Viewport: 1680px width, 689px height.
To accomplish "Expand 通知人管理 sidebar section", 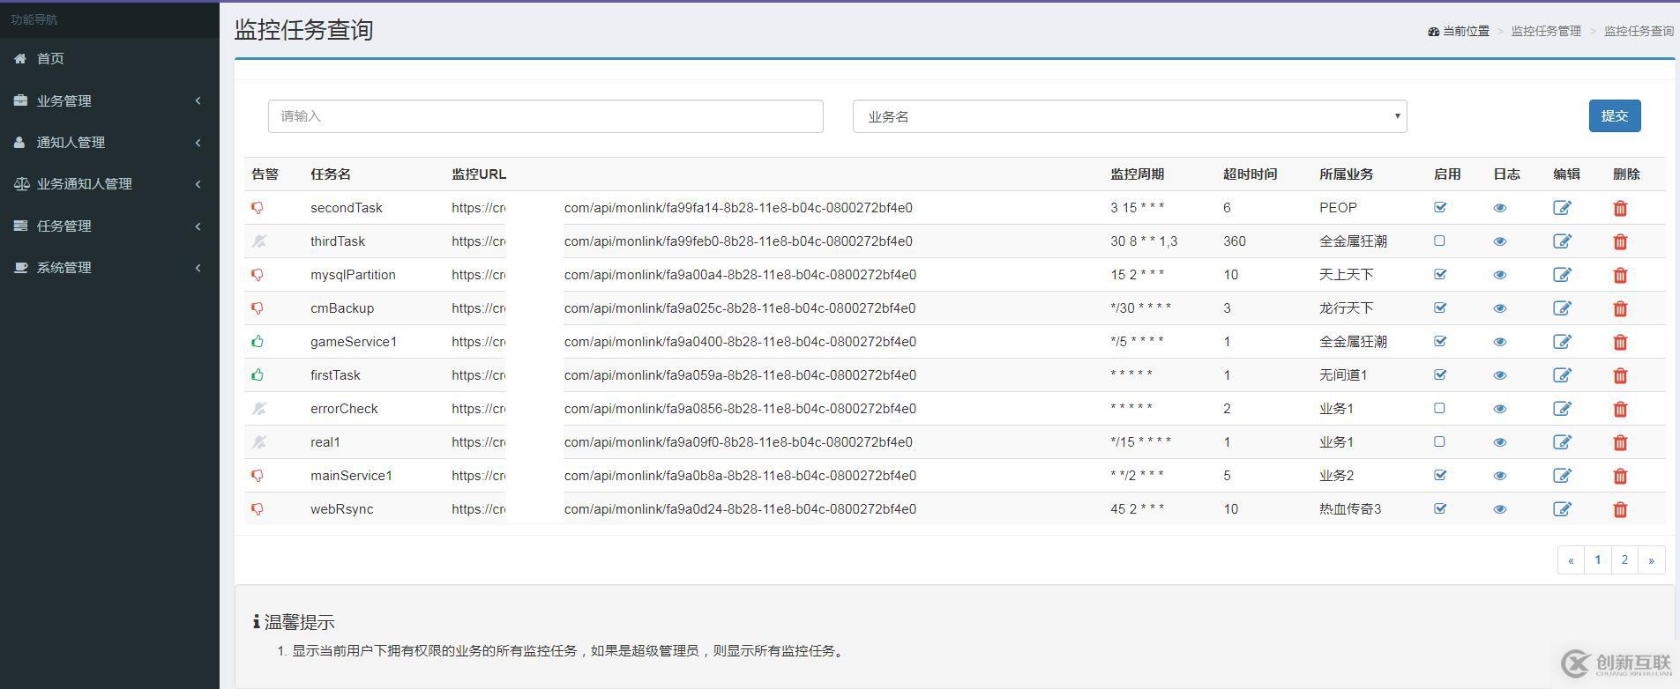I will point(109,142).
